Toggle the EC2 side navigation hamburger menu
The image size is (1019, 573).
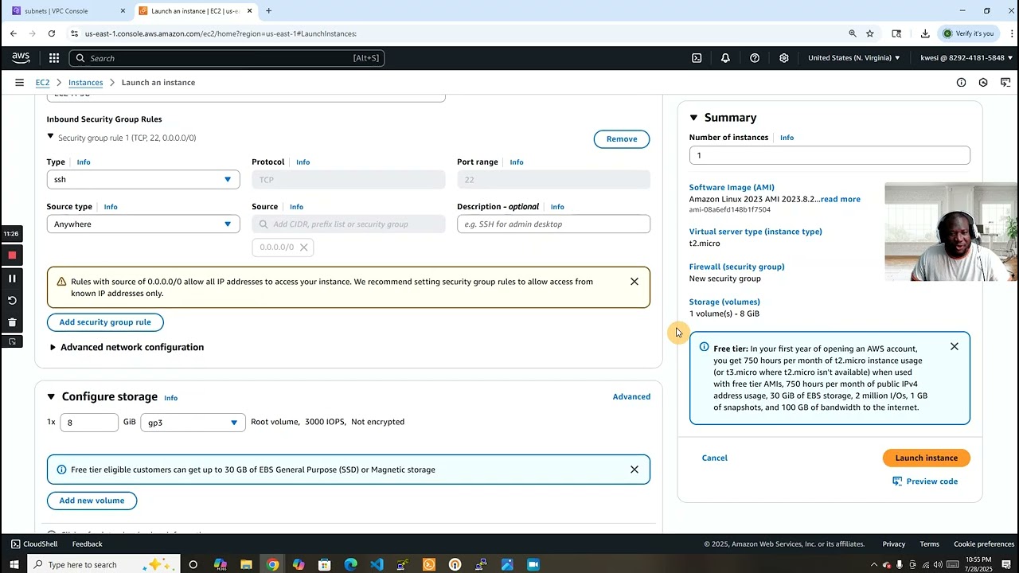[19, 83]
